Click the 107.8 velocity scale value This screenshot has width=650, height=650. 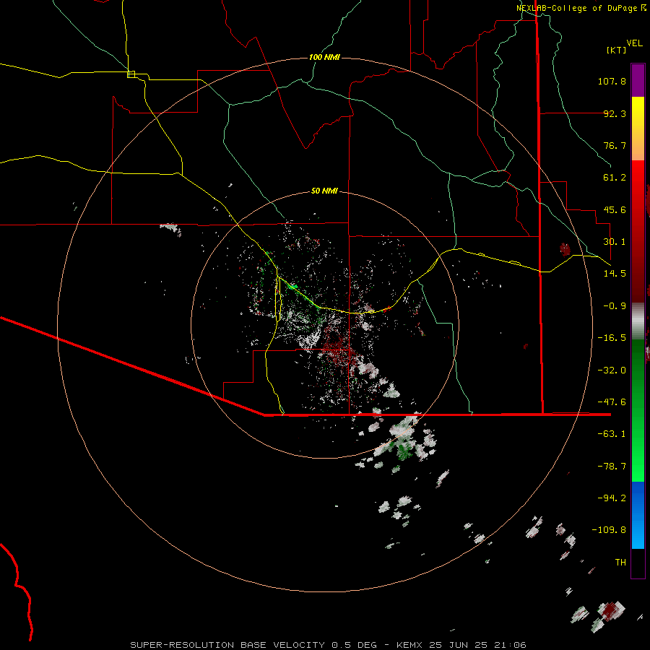point(612,81)
